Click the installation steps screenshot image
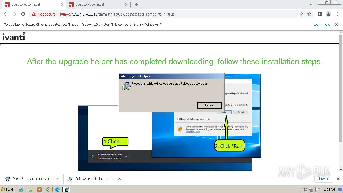Viewport: 343px width, 193px height. point(169,122)
